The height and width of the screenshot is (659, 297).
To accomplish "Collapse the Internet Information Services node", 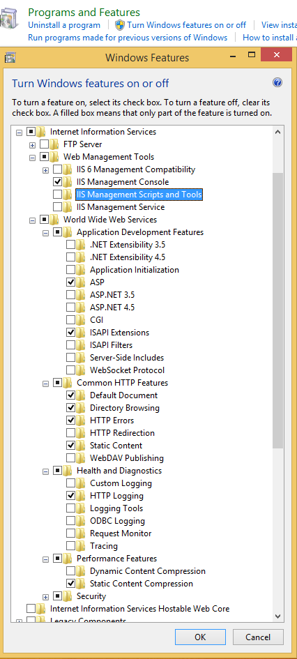I will click(19, 132).
